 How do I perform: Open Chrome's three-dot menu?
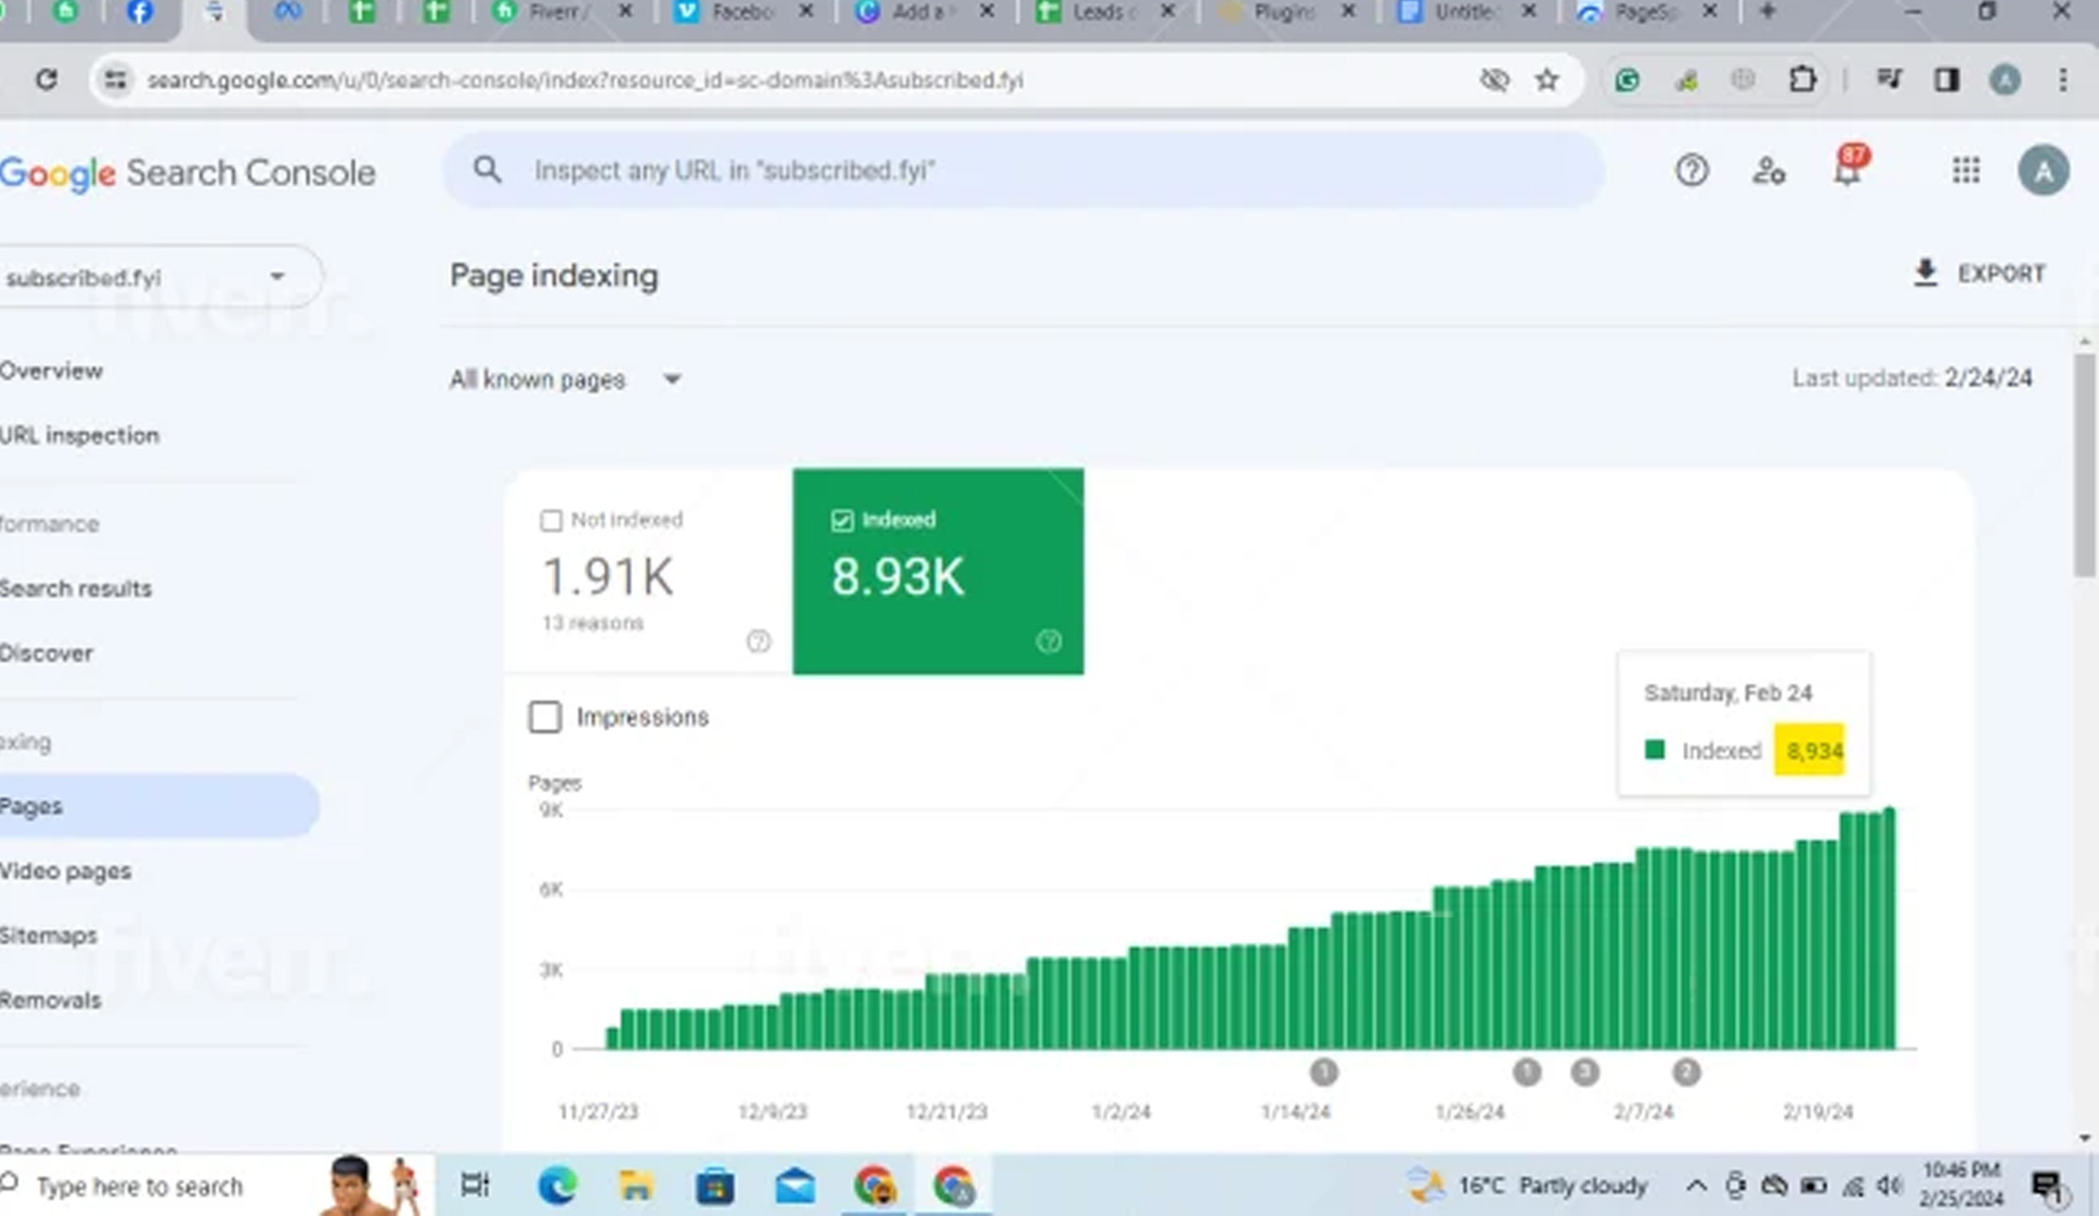2062,80
